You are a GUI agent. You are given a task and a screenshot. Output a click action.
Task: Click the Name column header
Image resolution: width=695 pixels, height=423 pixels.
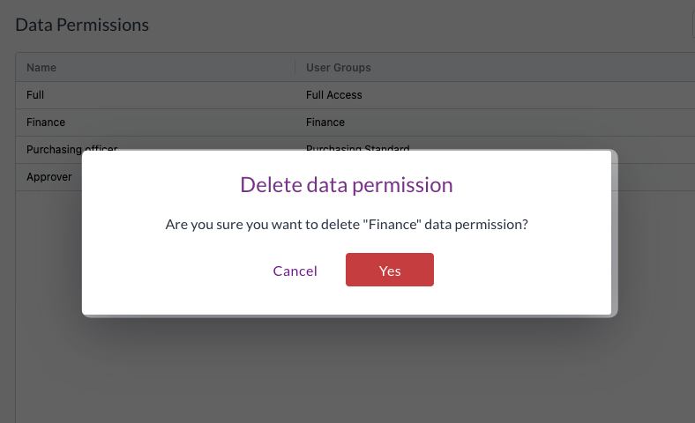[x=41, y=67]
